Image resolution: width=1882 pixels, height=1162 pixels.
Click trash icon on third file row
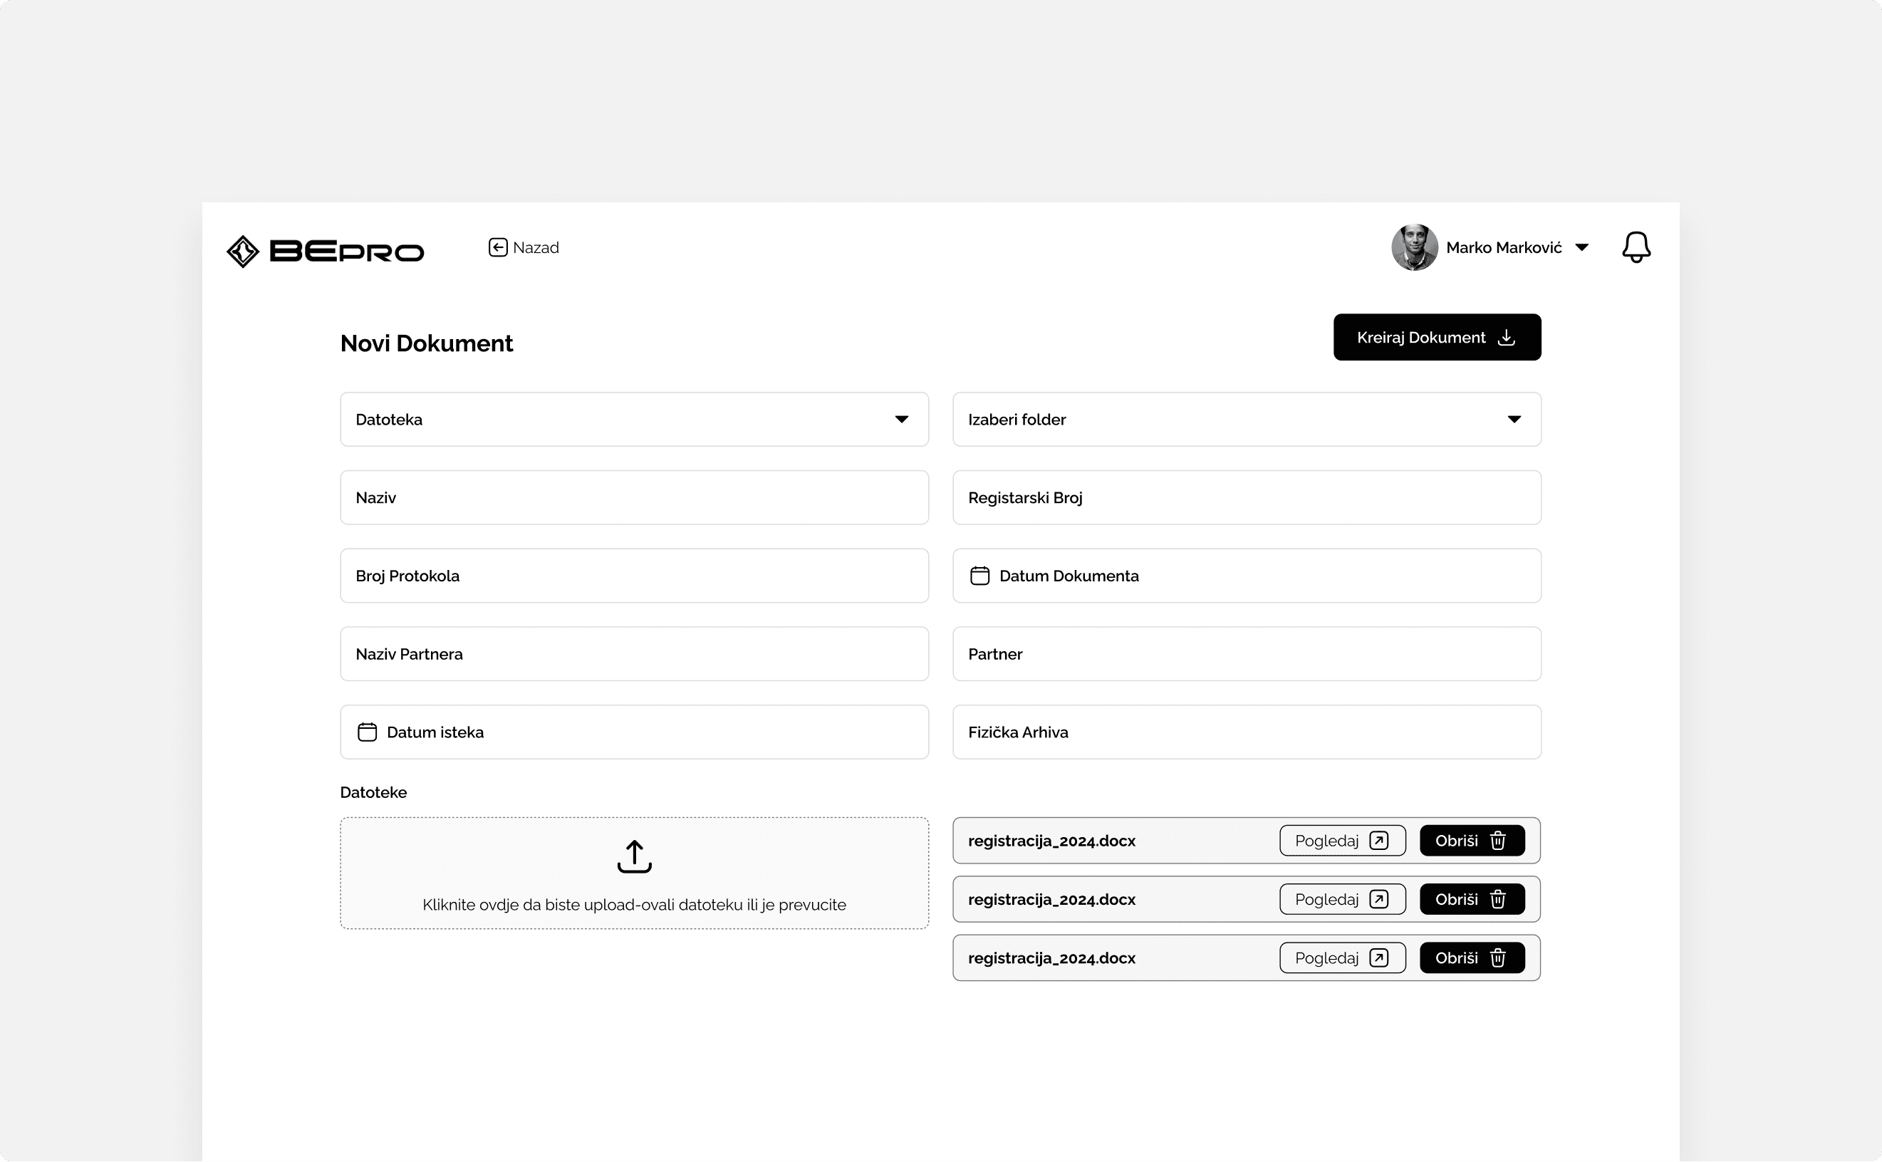[x=1497, y=958]
